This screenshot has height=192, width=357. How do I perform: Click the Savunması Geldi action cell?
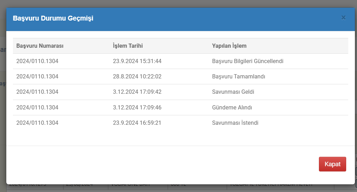(x=233, y=92)
